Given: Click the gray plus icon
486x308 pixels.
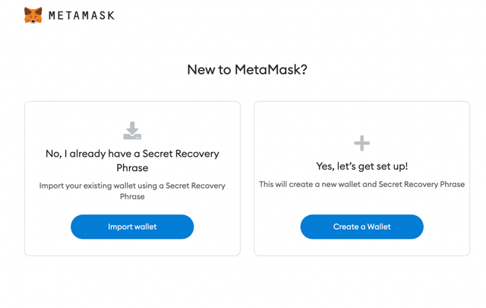Looking at the screenshot, I should pyautogui.click(x=361, y=143).
